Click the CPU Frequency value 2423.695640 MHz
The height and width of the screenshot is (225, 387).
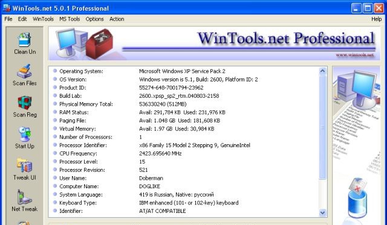pyautogui.click(x=160, y=153)
